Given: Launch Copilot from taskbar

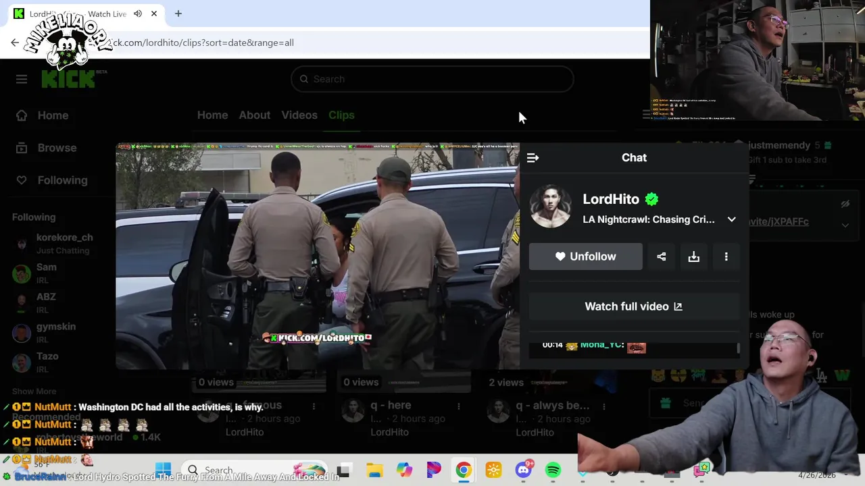Looking at the screenshot, I should pos(404,470).
